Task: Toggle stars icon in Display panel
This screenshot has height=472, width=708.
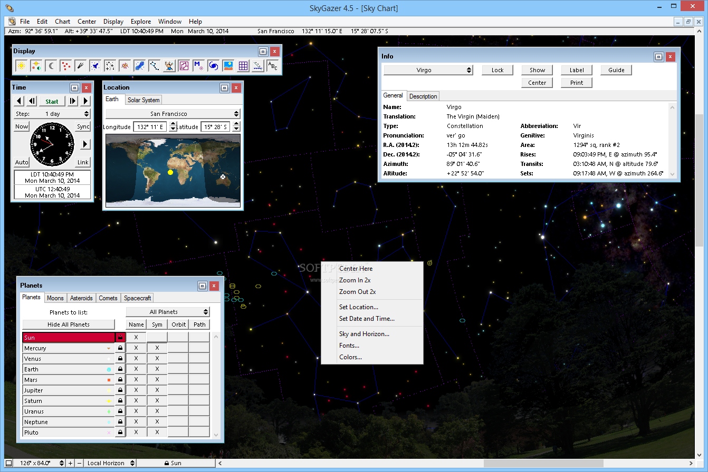Action: tap(110, 66)
